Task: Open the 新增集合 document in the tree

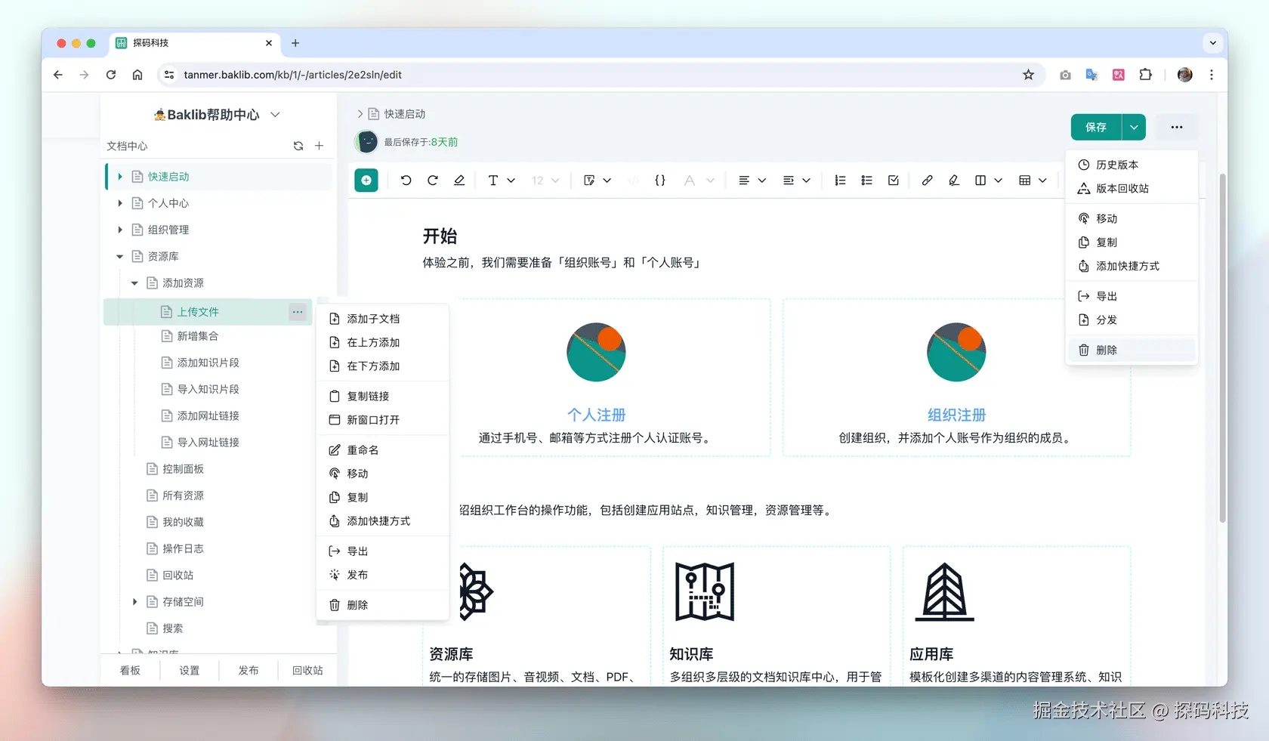Action: [x=197, y=336]
